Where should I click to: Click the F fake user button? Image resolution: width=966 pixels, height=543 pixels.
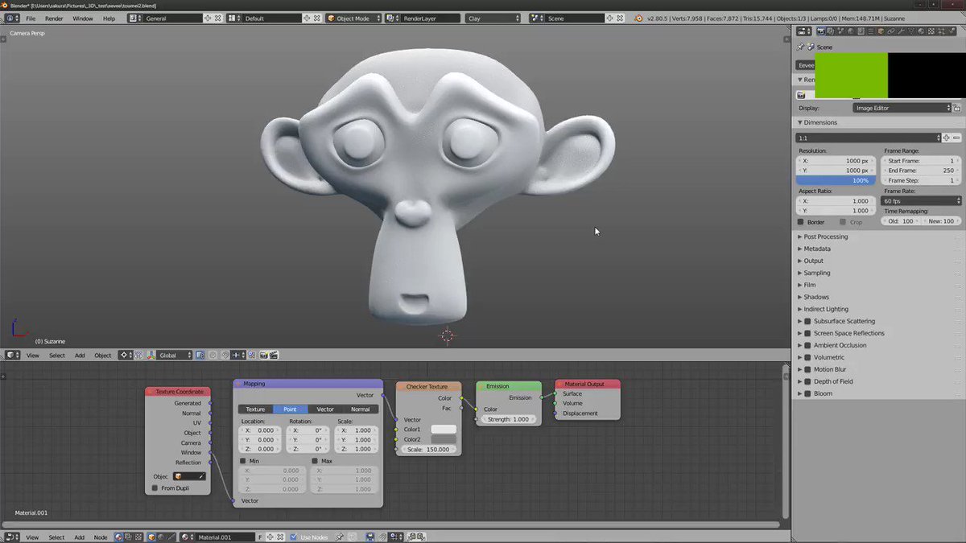260,537
